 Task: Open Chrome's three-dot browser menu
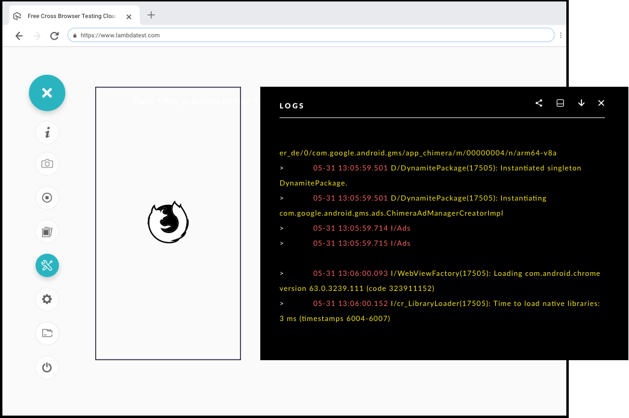tap(561, 35)
